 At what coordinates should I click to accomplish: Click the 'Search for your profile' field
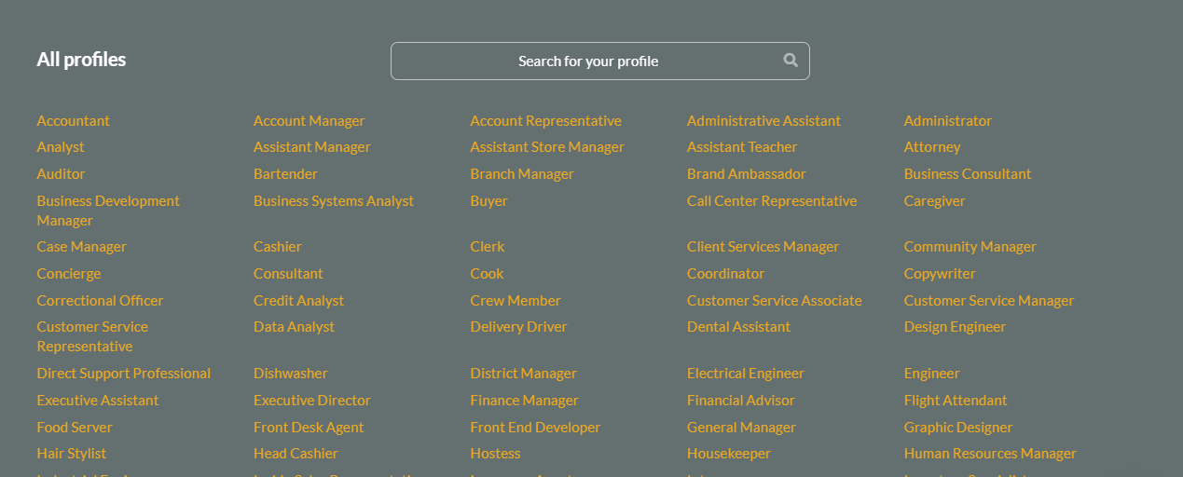click(588, 61)
